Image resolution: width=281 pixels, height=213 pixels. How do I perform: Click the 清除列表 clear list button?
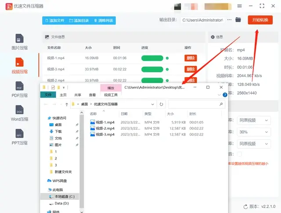(104, 21)
